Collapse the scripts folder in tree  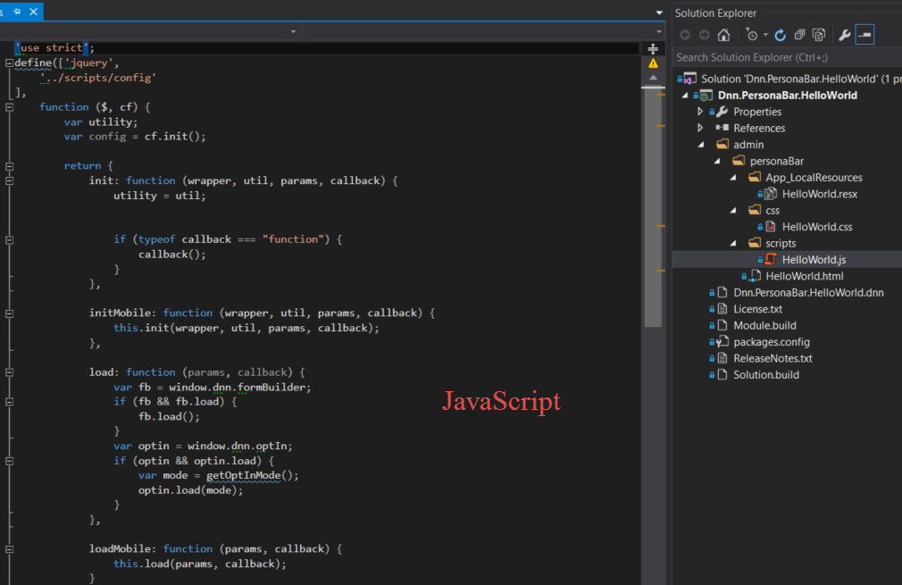pos(733,243)
